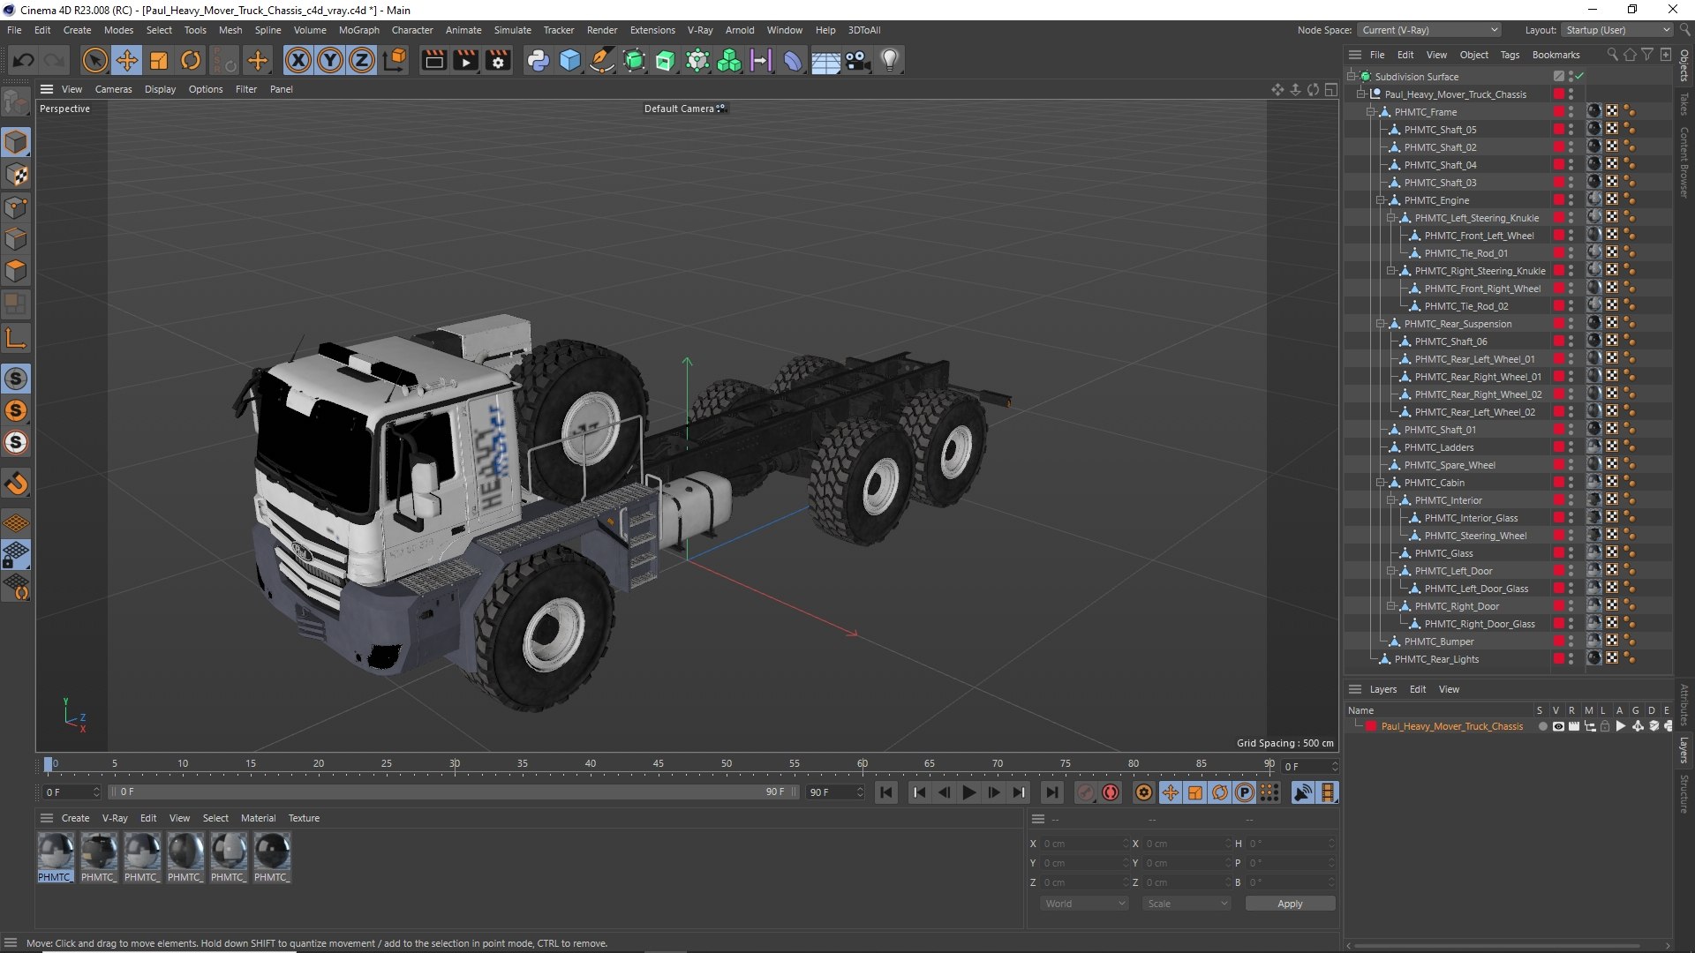Viewport: 1695px width, 953px height.
Task: Open Scale mode dropdown
Action: (x=1186, y=904)
